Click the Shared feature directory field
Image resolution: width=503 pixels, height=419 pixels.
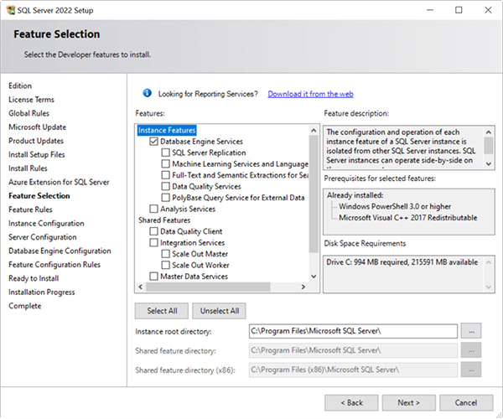pyautogui.click(x=353, y=350)
